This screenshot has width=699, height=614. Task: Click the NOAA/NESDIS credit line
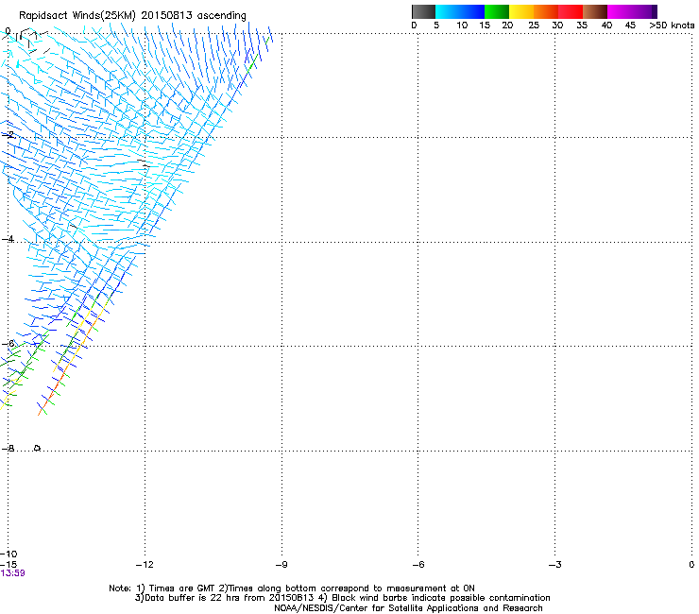(408, 608)
